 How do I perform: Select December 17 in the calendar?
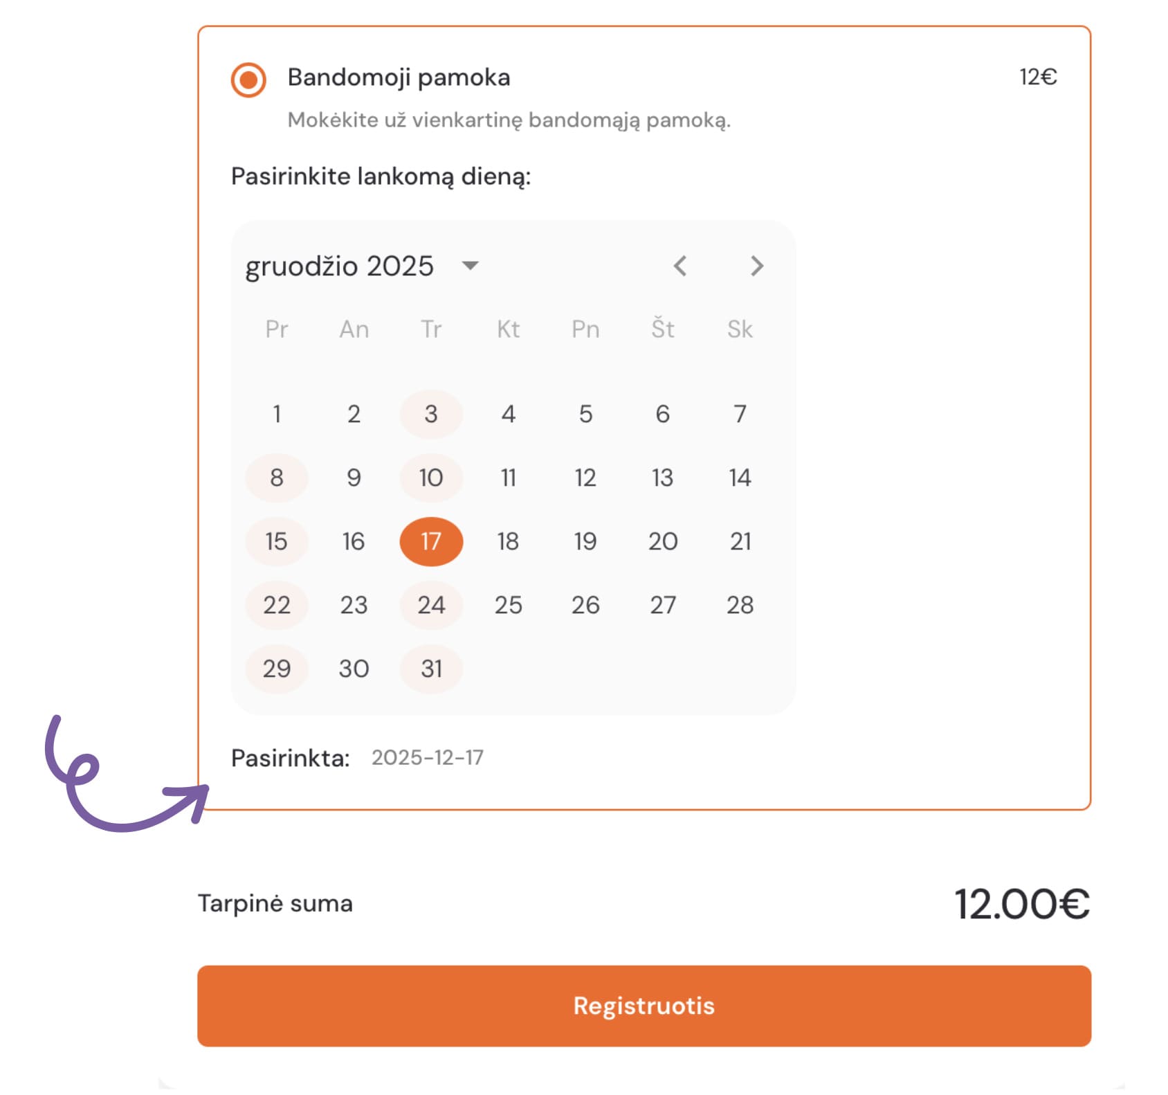[430, 541]
